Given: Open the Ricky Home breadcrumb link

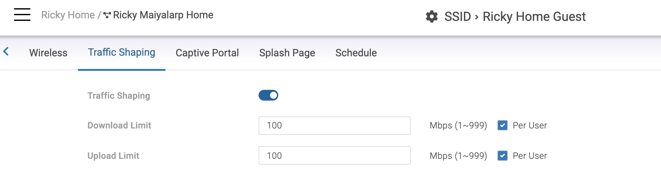Looking at the screenshot, I should 68,15.
